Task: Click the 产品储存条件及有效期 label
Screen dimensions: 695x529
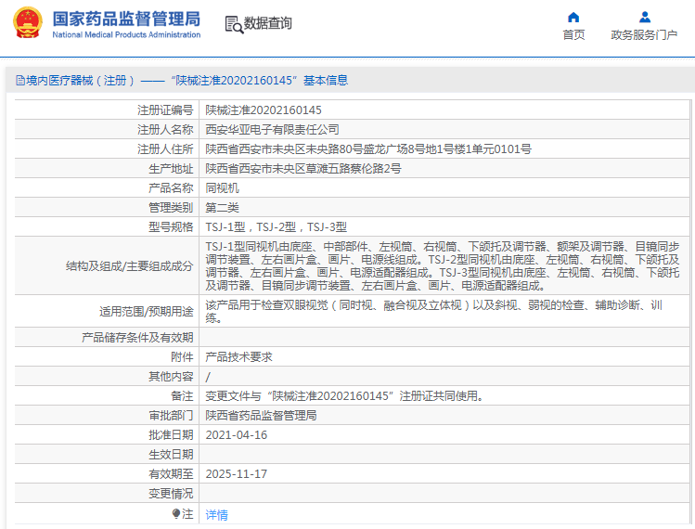Action: 137,338
